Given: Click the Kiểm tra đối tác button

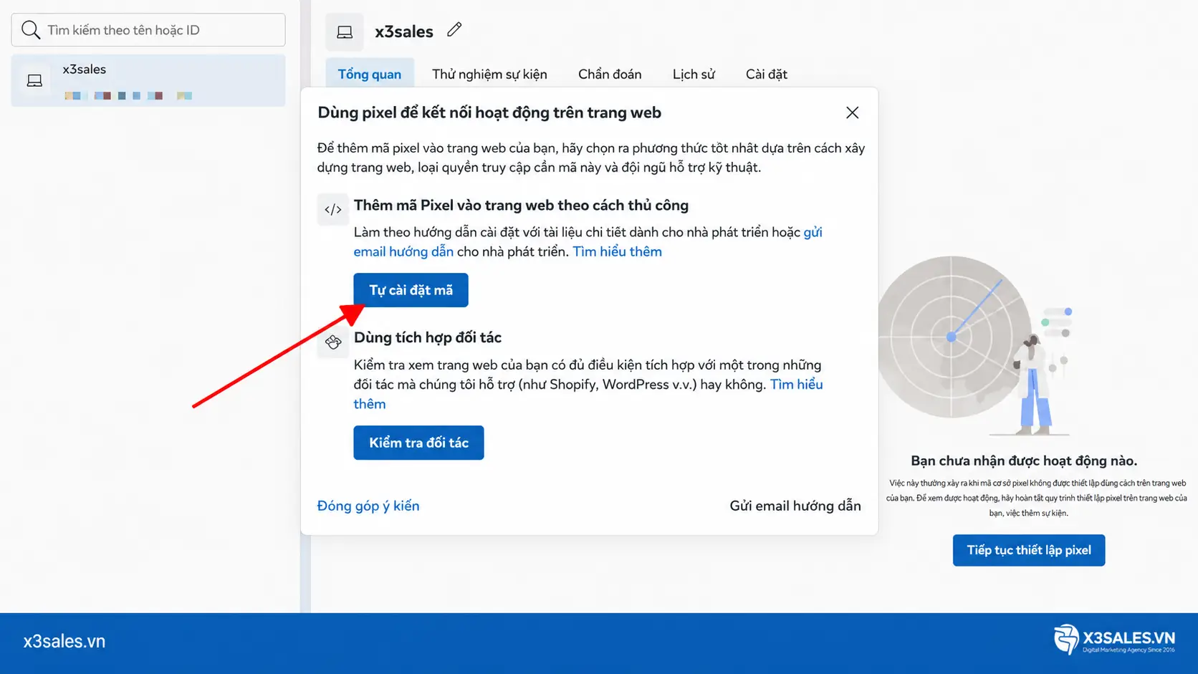Looking at the screenshot, I should tap(418, 443).
